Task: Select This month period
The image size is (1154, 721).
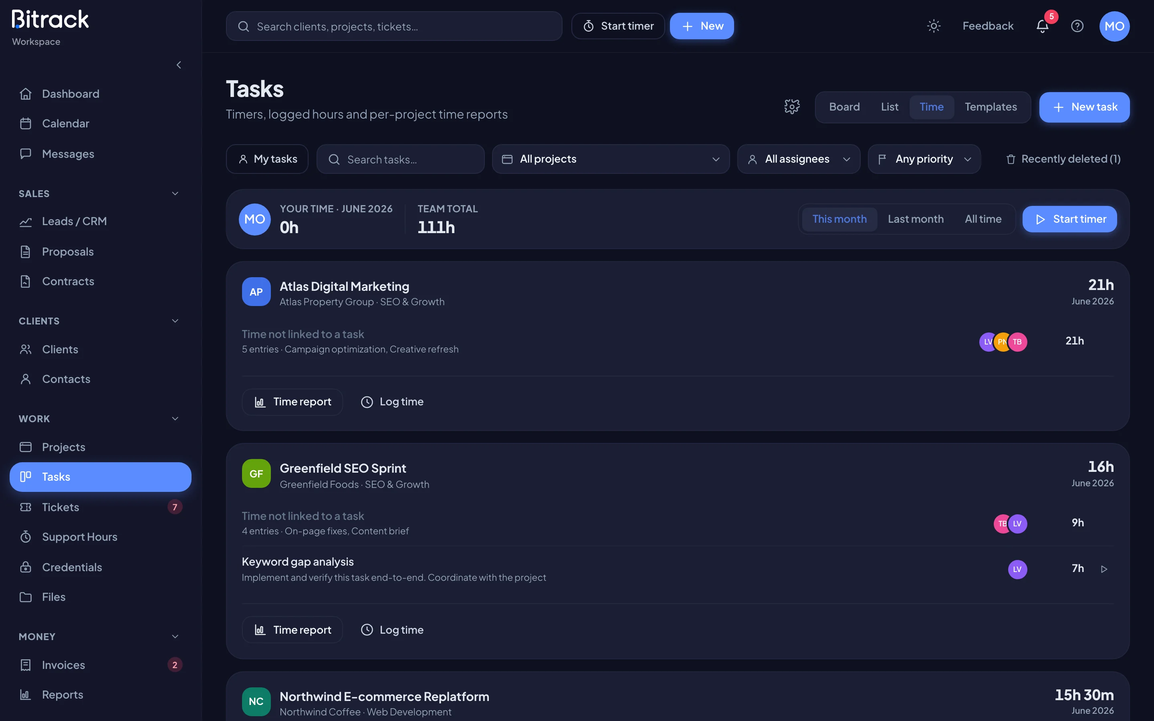Action: (x=839, y=219)
